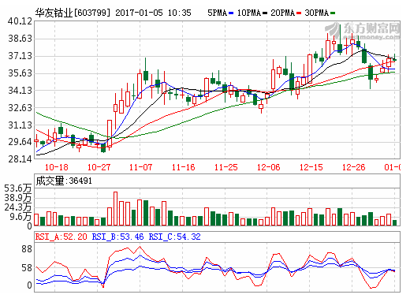This screenshot has width=410, height=302.
Task: Click the RSI_A:52.20 indicator label
Action: tap(61, 237)
